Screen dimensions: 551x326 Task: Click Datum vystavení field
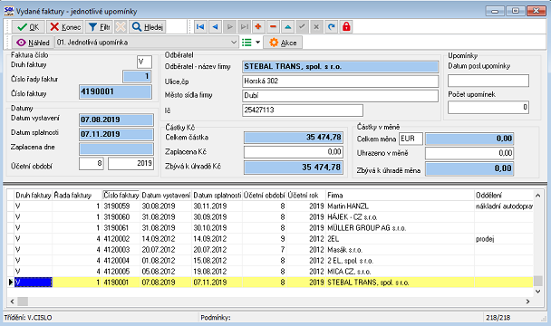(x=116, y=120)
